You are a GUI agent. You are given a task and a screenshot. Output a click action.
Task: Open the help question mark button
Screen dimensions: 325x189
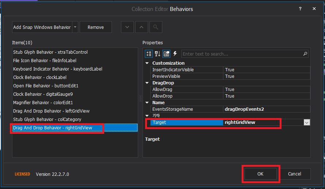tap(300, 8)
